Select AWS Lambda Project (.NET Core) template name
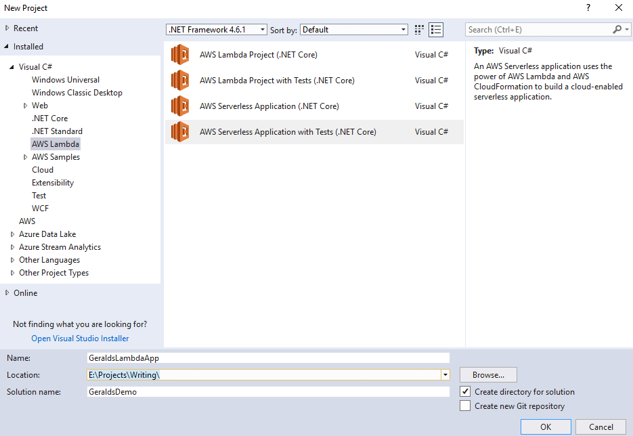 (259, 54)
